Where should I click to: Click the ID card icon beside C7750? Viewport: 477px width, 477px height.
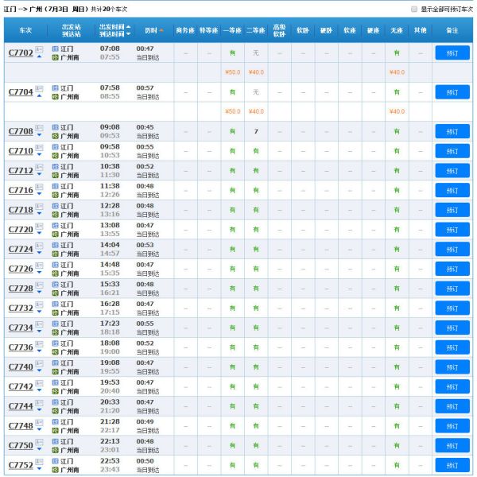click(39, 441)
